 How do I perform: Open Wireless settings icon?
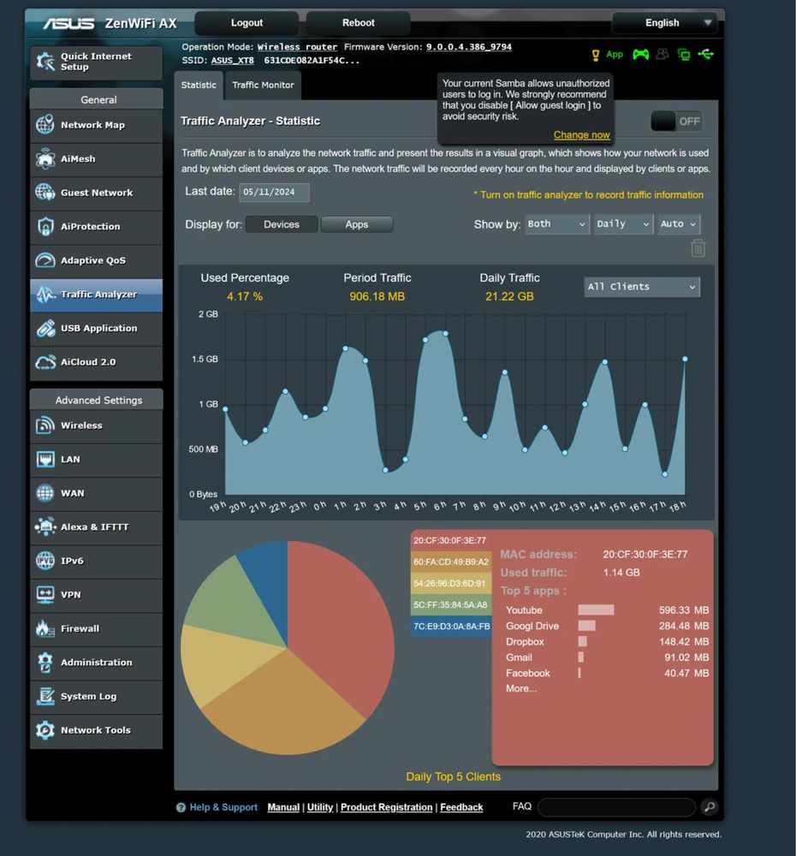tap(45, 425)
